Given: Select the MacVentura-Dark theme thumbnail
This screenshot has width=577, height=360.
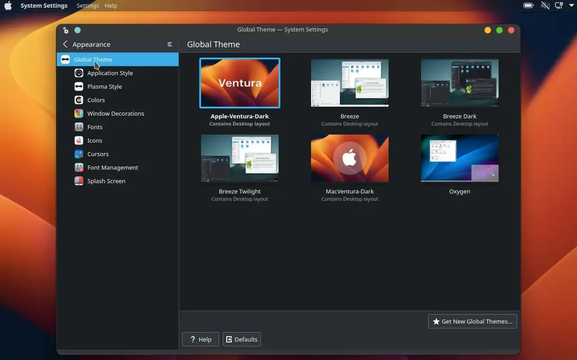Looking at the screenshot, I should pos(350,158).
